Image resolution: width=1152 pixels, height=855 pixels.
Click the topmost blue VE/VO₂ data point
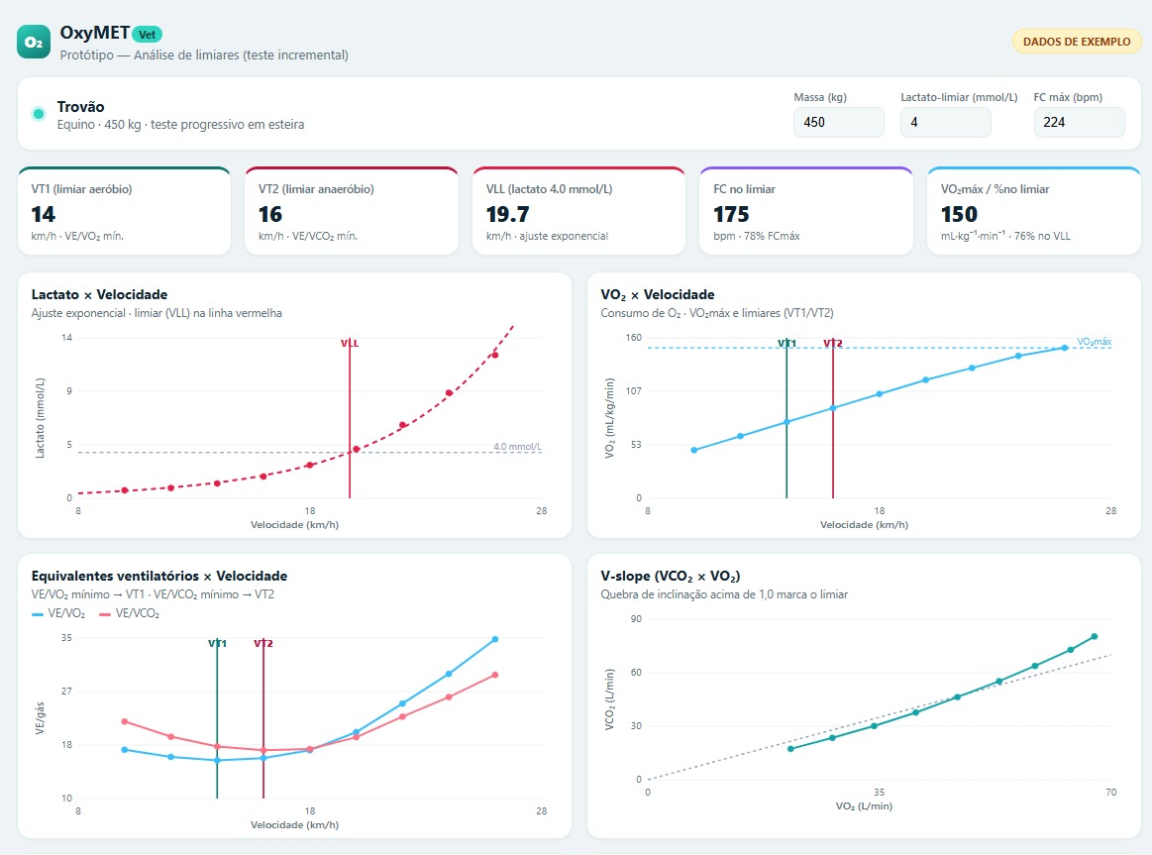[495, 640]
